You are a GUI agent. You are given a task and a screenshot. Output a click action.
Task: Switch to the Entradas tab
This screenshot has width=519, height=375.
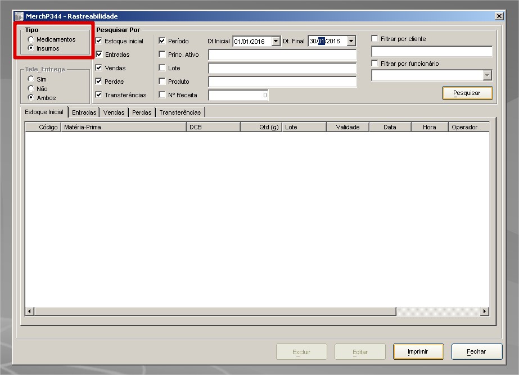(x=84, y=112)
